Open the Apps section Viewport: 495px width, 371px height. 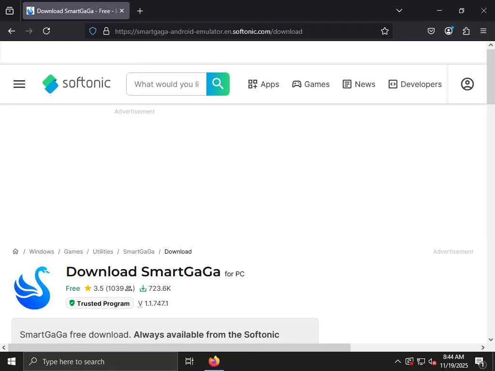coord(263,84)
